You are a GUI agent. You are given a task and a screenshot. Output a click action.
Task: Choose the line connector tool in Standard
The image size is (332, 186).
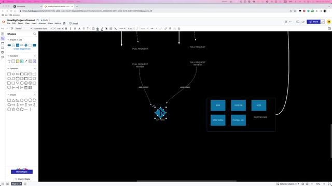pos(26,61)
